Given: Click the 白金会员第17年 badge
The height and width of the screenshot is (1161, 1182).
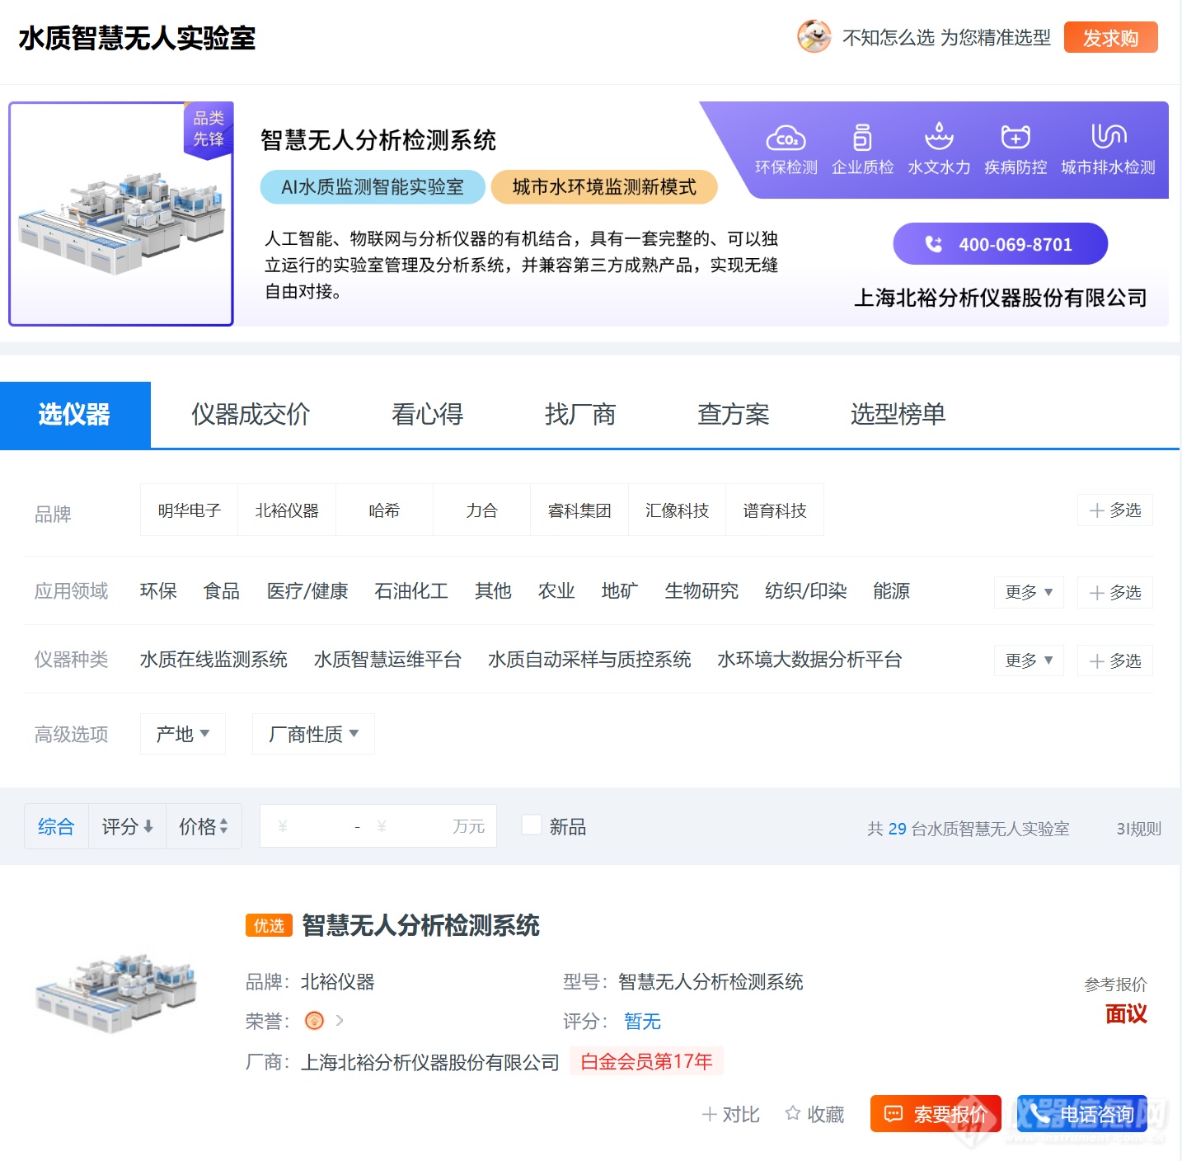Looking at the screenshot, I should 646,1061.
